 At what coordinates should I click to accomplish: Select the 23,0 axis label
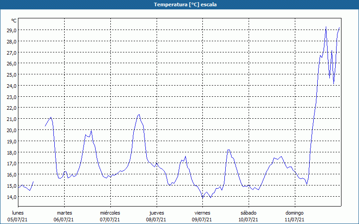12,97
